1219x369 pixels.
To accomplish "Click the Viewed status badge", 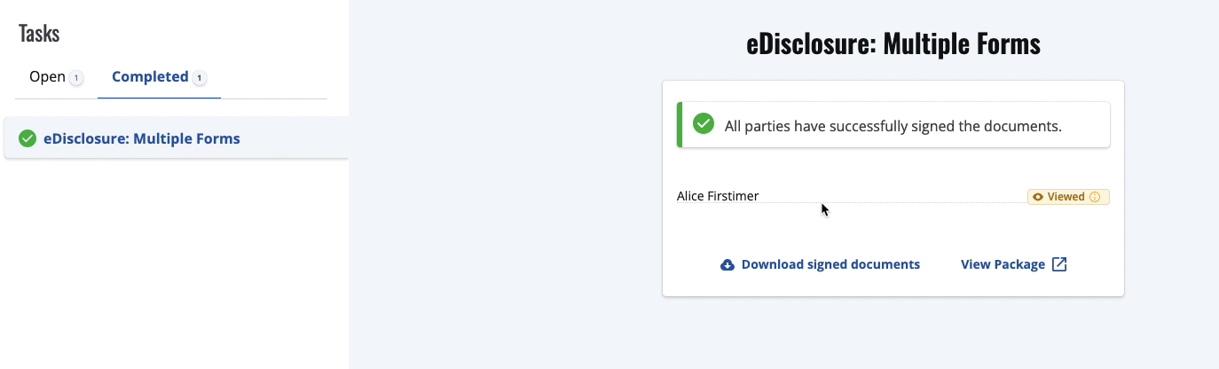I will coord(1068,197).
